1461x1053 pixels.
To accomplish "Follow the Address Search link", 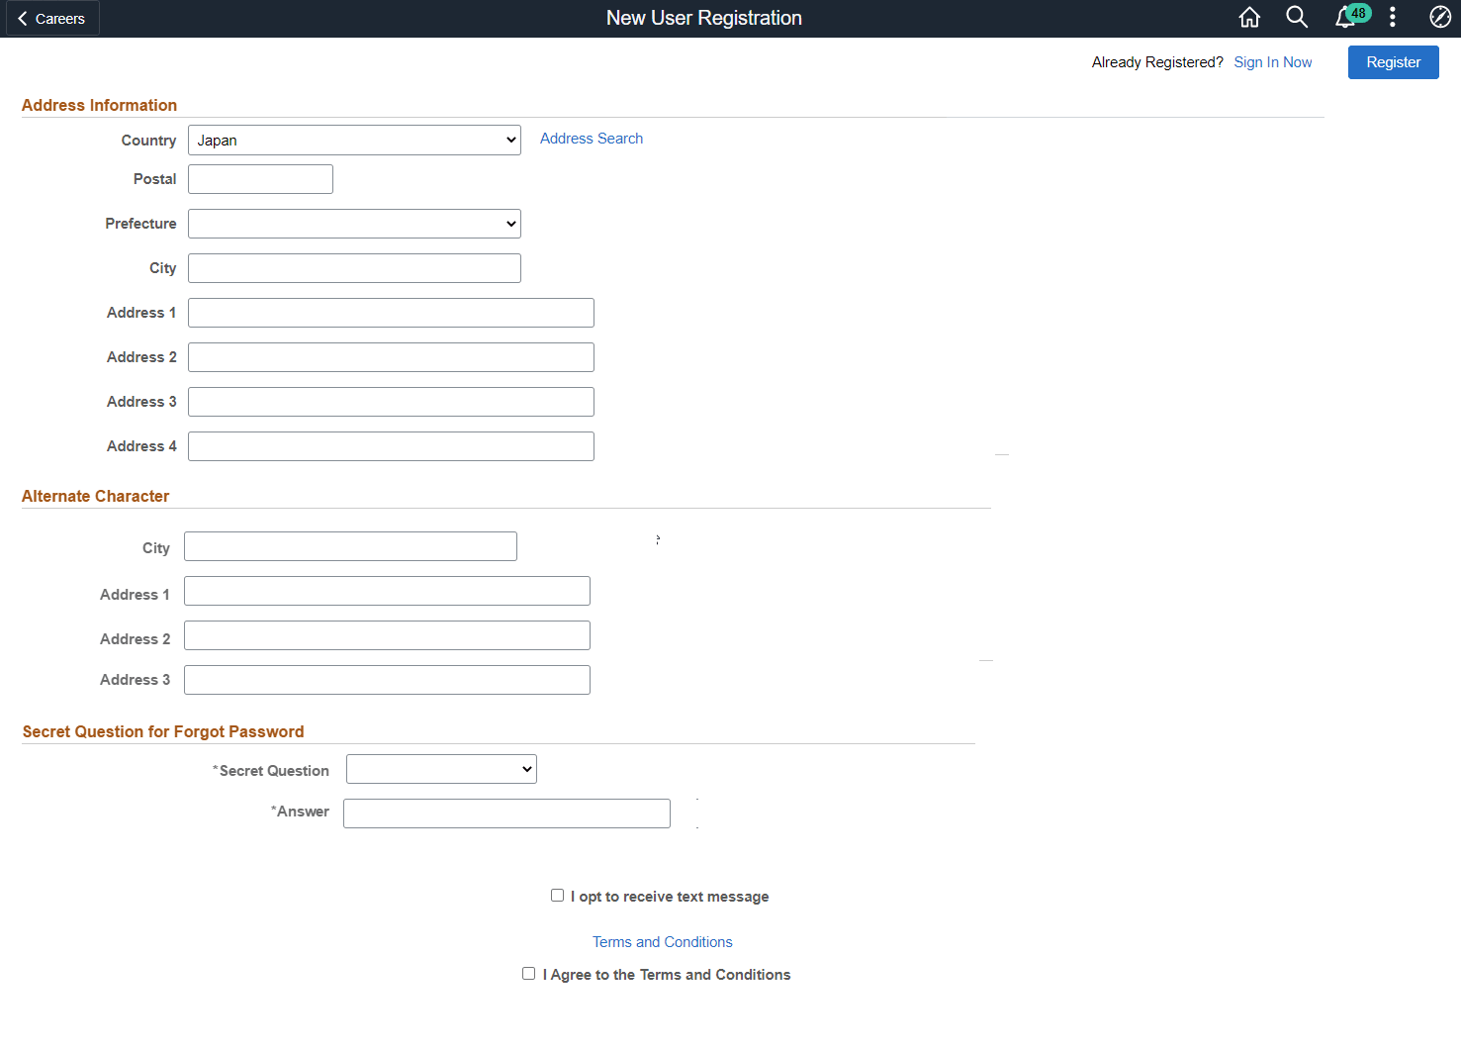I will click(x=591, y=139).
